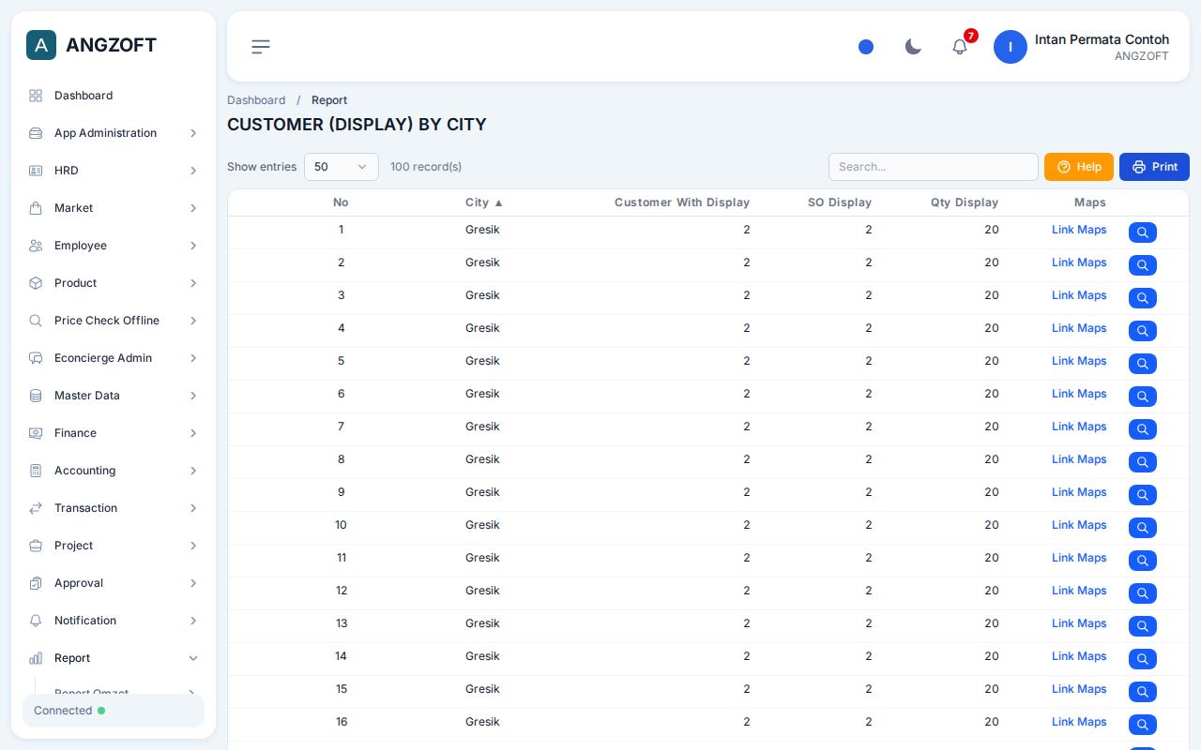Screen dimensions: 1201x750
Task: Open the notifications bell icon
Action: point(960,47)
